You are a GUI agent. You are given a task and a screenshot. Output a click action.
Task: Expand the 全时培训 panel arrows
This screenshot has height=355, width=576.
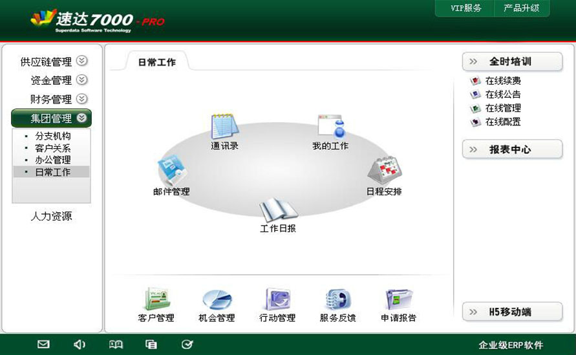[x=473, y=61]
